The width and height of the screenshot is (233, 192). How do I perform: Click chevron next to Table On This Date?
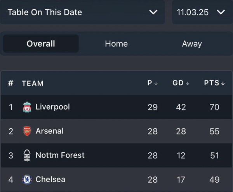[x=153, y=12]
